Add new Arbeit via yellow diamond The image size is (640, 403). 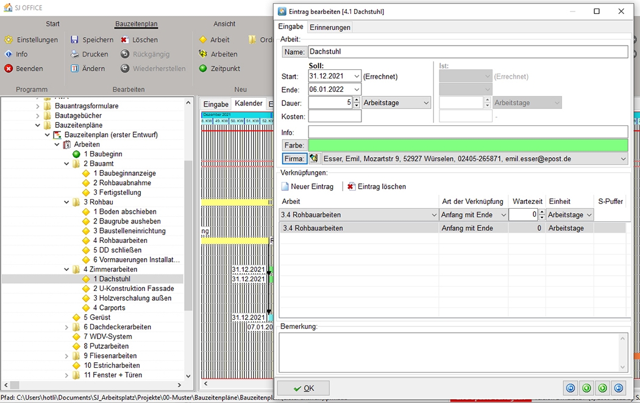point(203,40)
